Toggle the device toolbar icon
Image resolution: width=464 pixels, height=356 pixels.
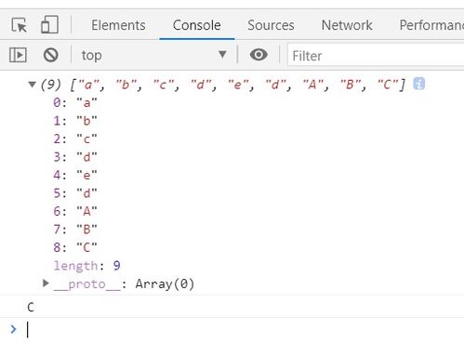click(x=49, y=24)
